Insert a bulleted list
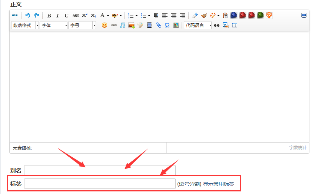The image size is (315, 194). tap(143, 16)
